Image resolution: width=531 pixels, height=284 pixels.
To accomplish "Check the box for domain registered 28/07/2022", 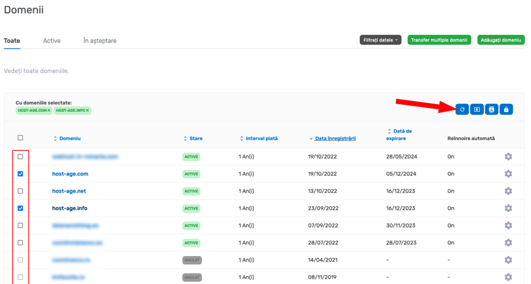I will coord(20,243).
